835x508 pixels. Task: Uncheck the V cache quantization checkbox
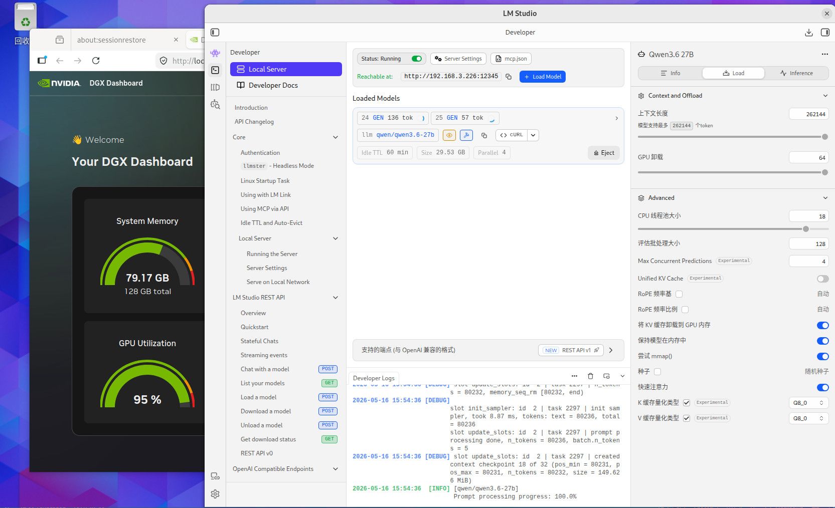[687, 418]
